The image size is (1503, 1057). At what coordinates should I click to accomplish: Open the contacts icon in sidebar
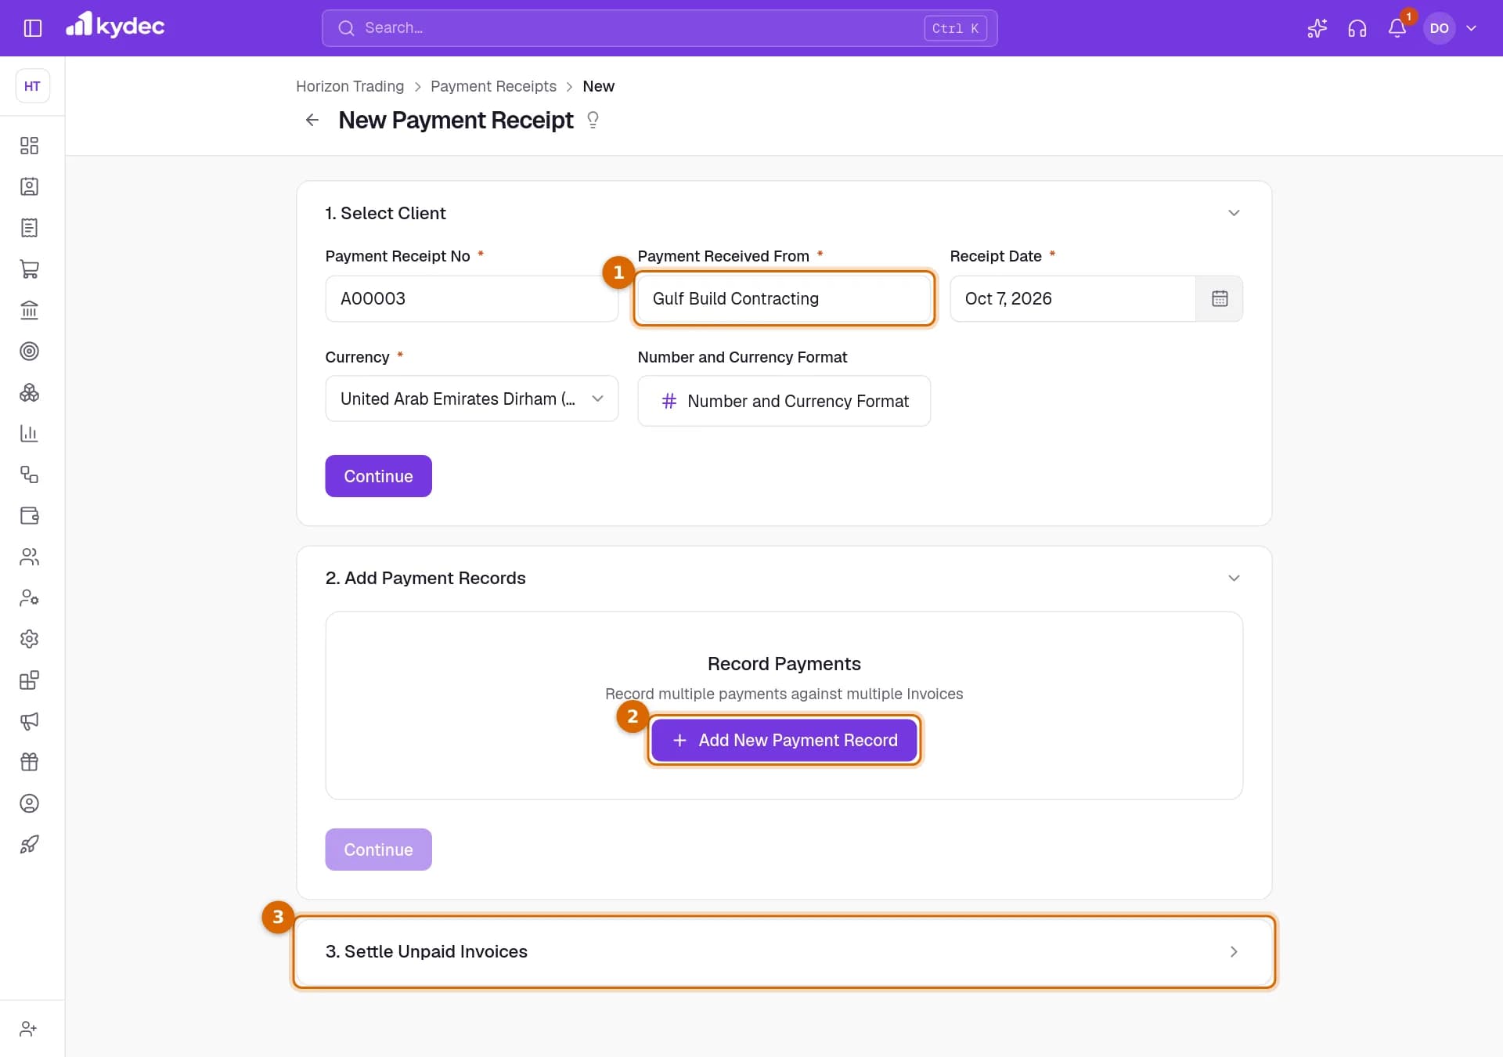tap(29, 186)
